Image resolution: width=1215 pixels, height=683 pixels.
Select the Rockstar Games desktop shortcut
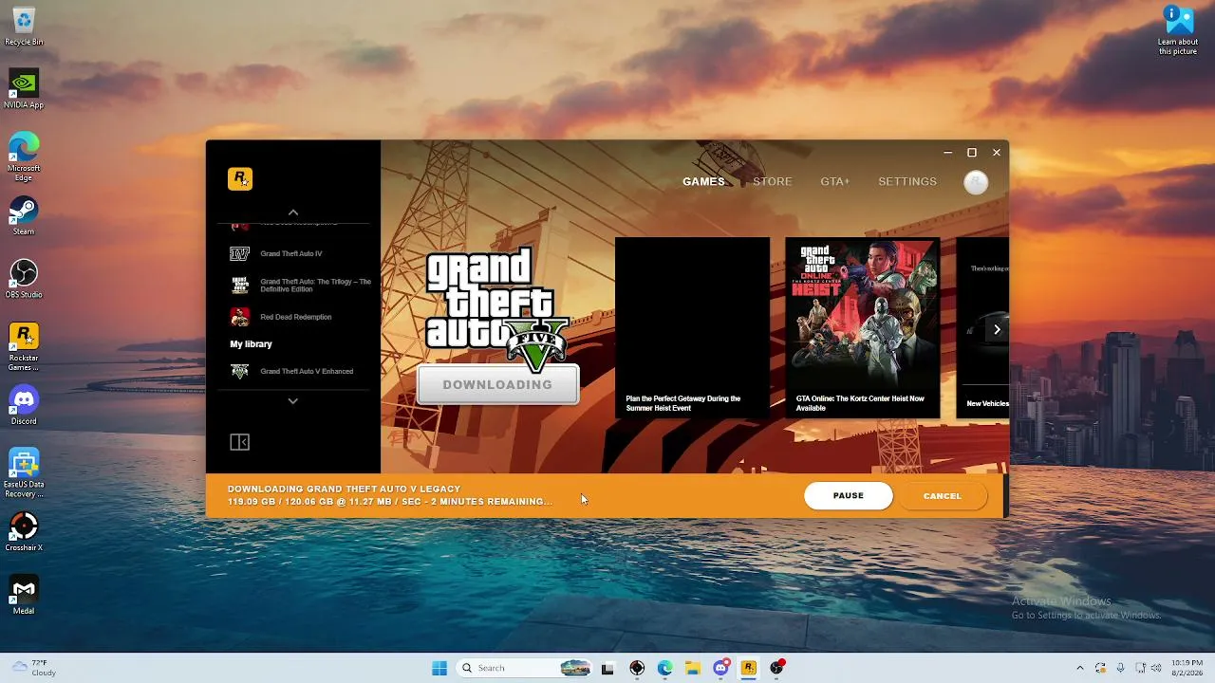(24, 347)
